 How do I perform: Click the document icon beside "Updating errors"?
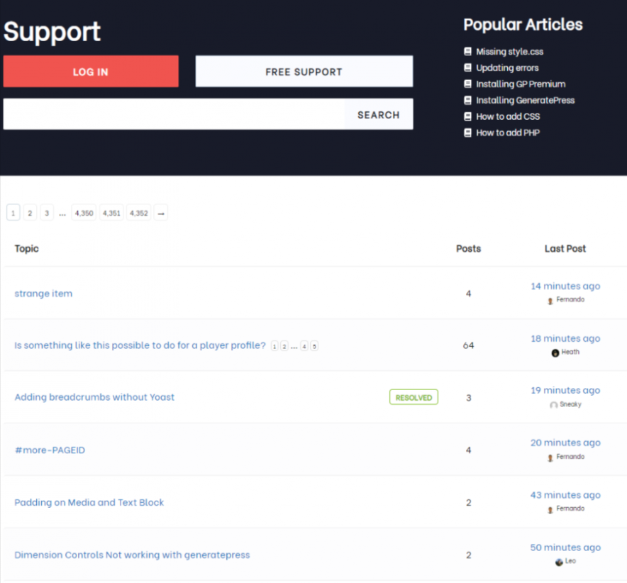[467, 67]
